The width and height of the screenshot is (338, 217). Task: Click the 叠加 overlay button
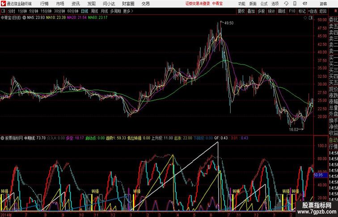[x=251, y=11]
